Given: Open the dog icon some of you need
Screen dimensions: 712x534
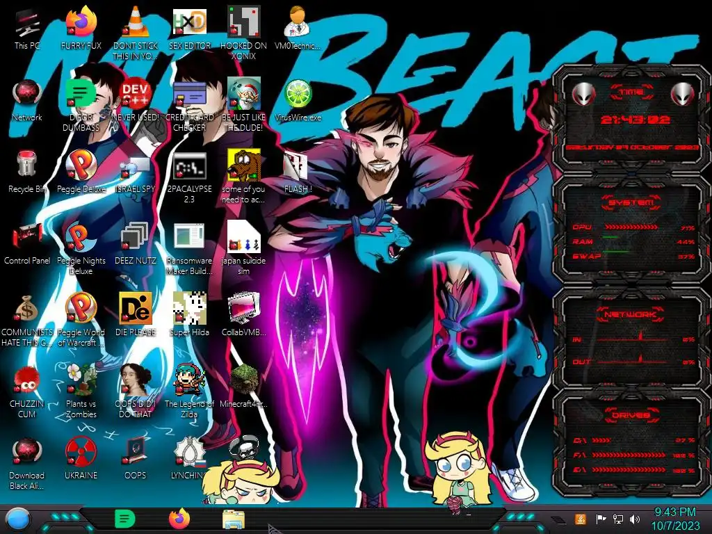Looking at the screenshot, I should tap(244, 177).
